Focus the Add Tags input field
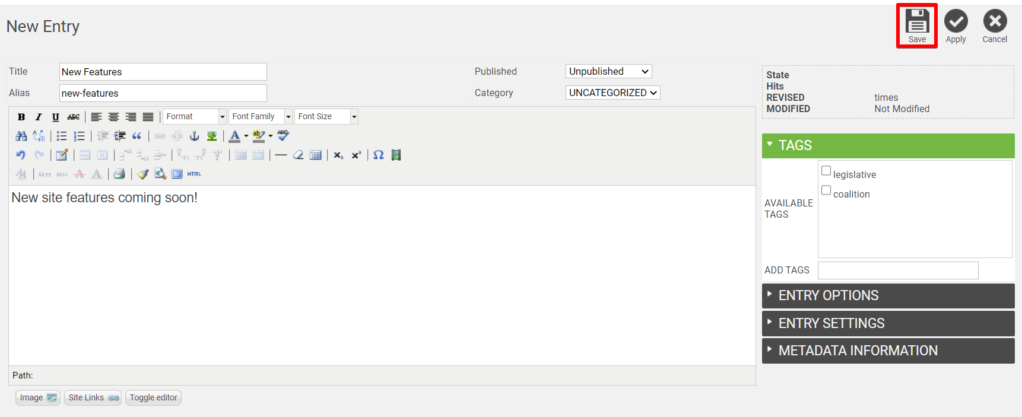1022x417 pixels. pos(898,270)
